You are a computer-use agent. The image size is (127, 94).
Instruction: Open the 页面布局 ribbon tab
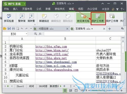coord(27,9)
